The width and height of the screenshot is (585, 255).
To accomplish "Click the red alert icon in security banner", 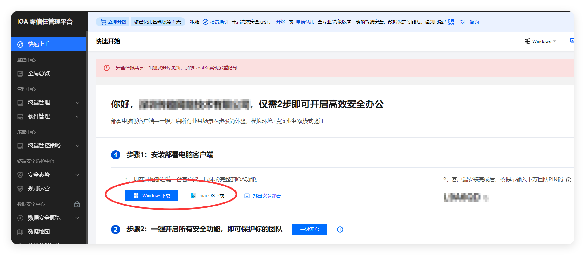I will coord(107,68).
